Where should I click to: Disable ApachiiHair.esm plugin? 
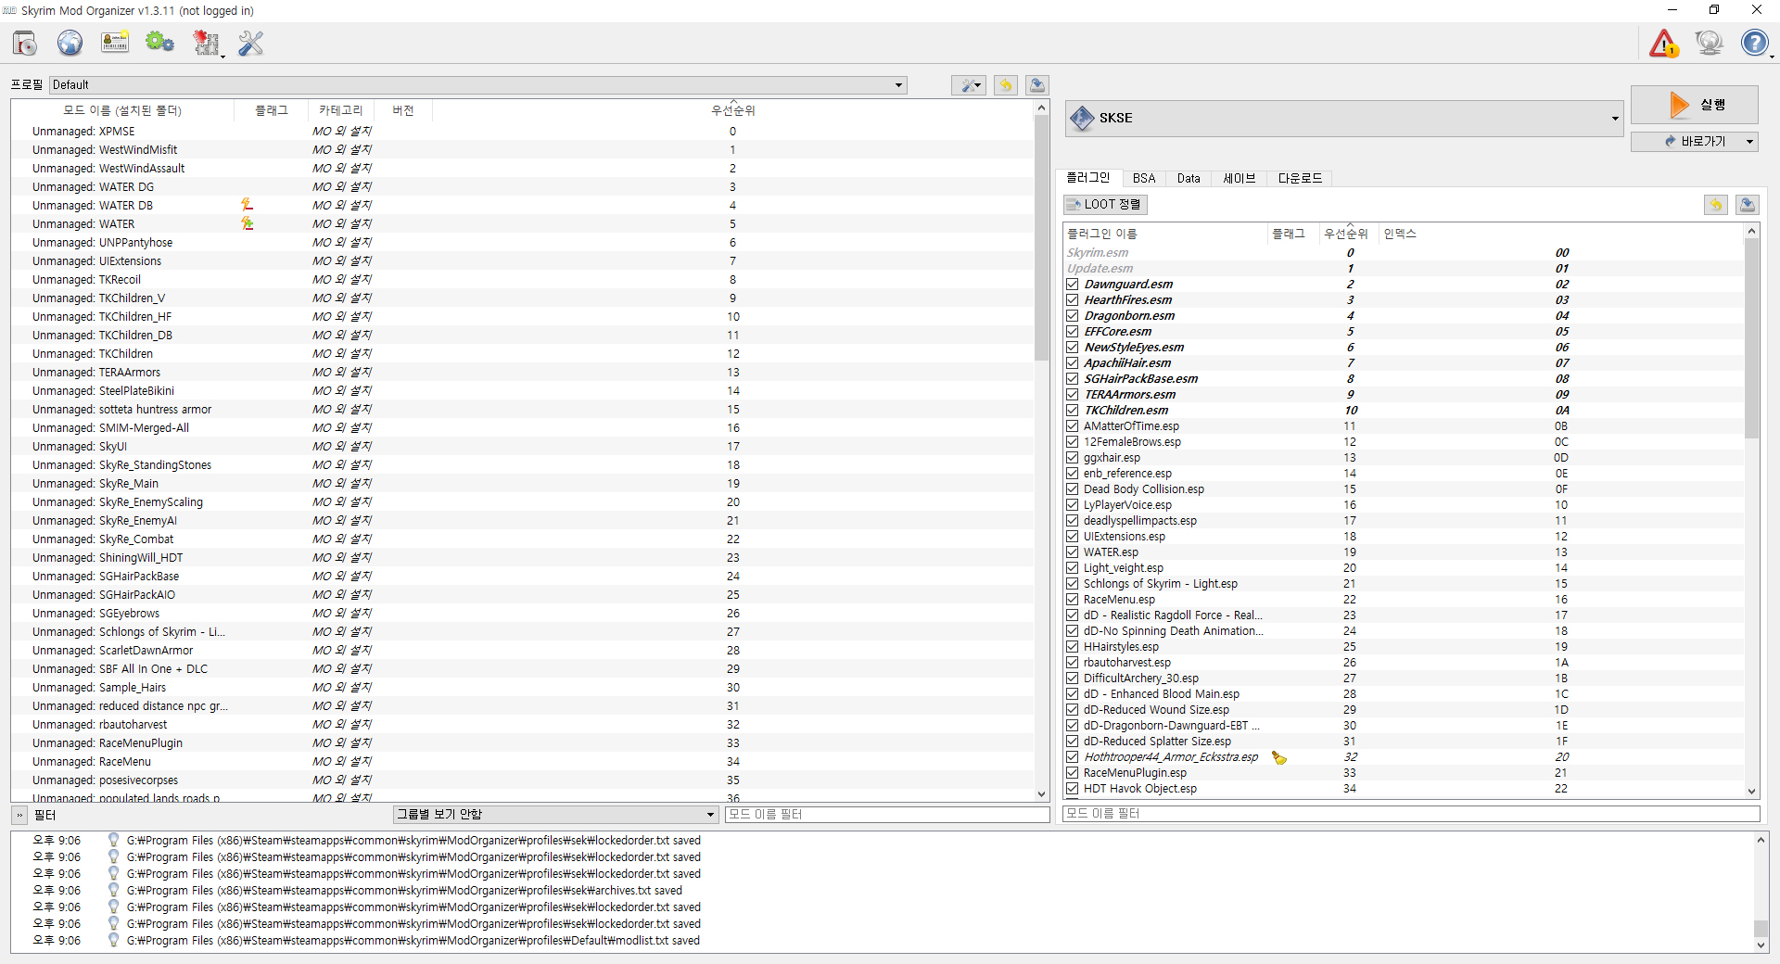[x=1073, y=363]
